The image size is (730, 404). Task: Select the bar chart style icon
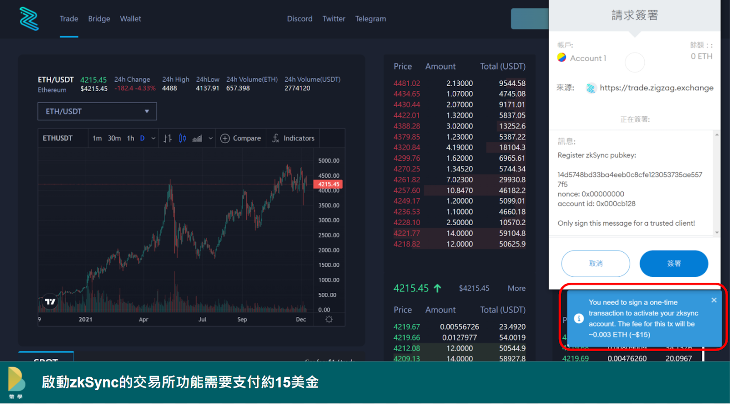point(168,138)
